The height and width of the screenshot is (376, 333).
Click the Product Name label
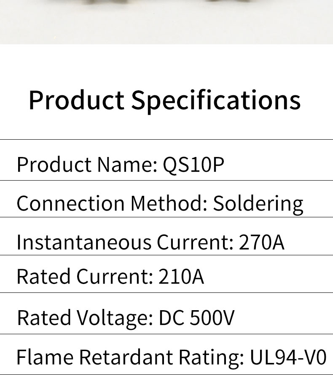[86, 165]
